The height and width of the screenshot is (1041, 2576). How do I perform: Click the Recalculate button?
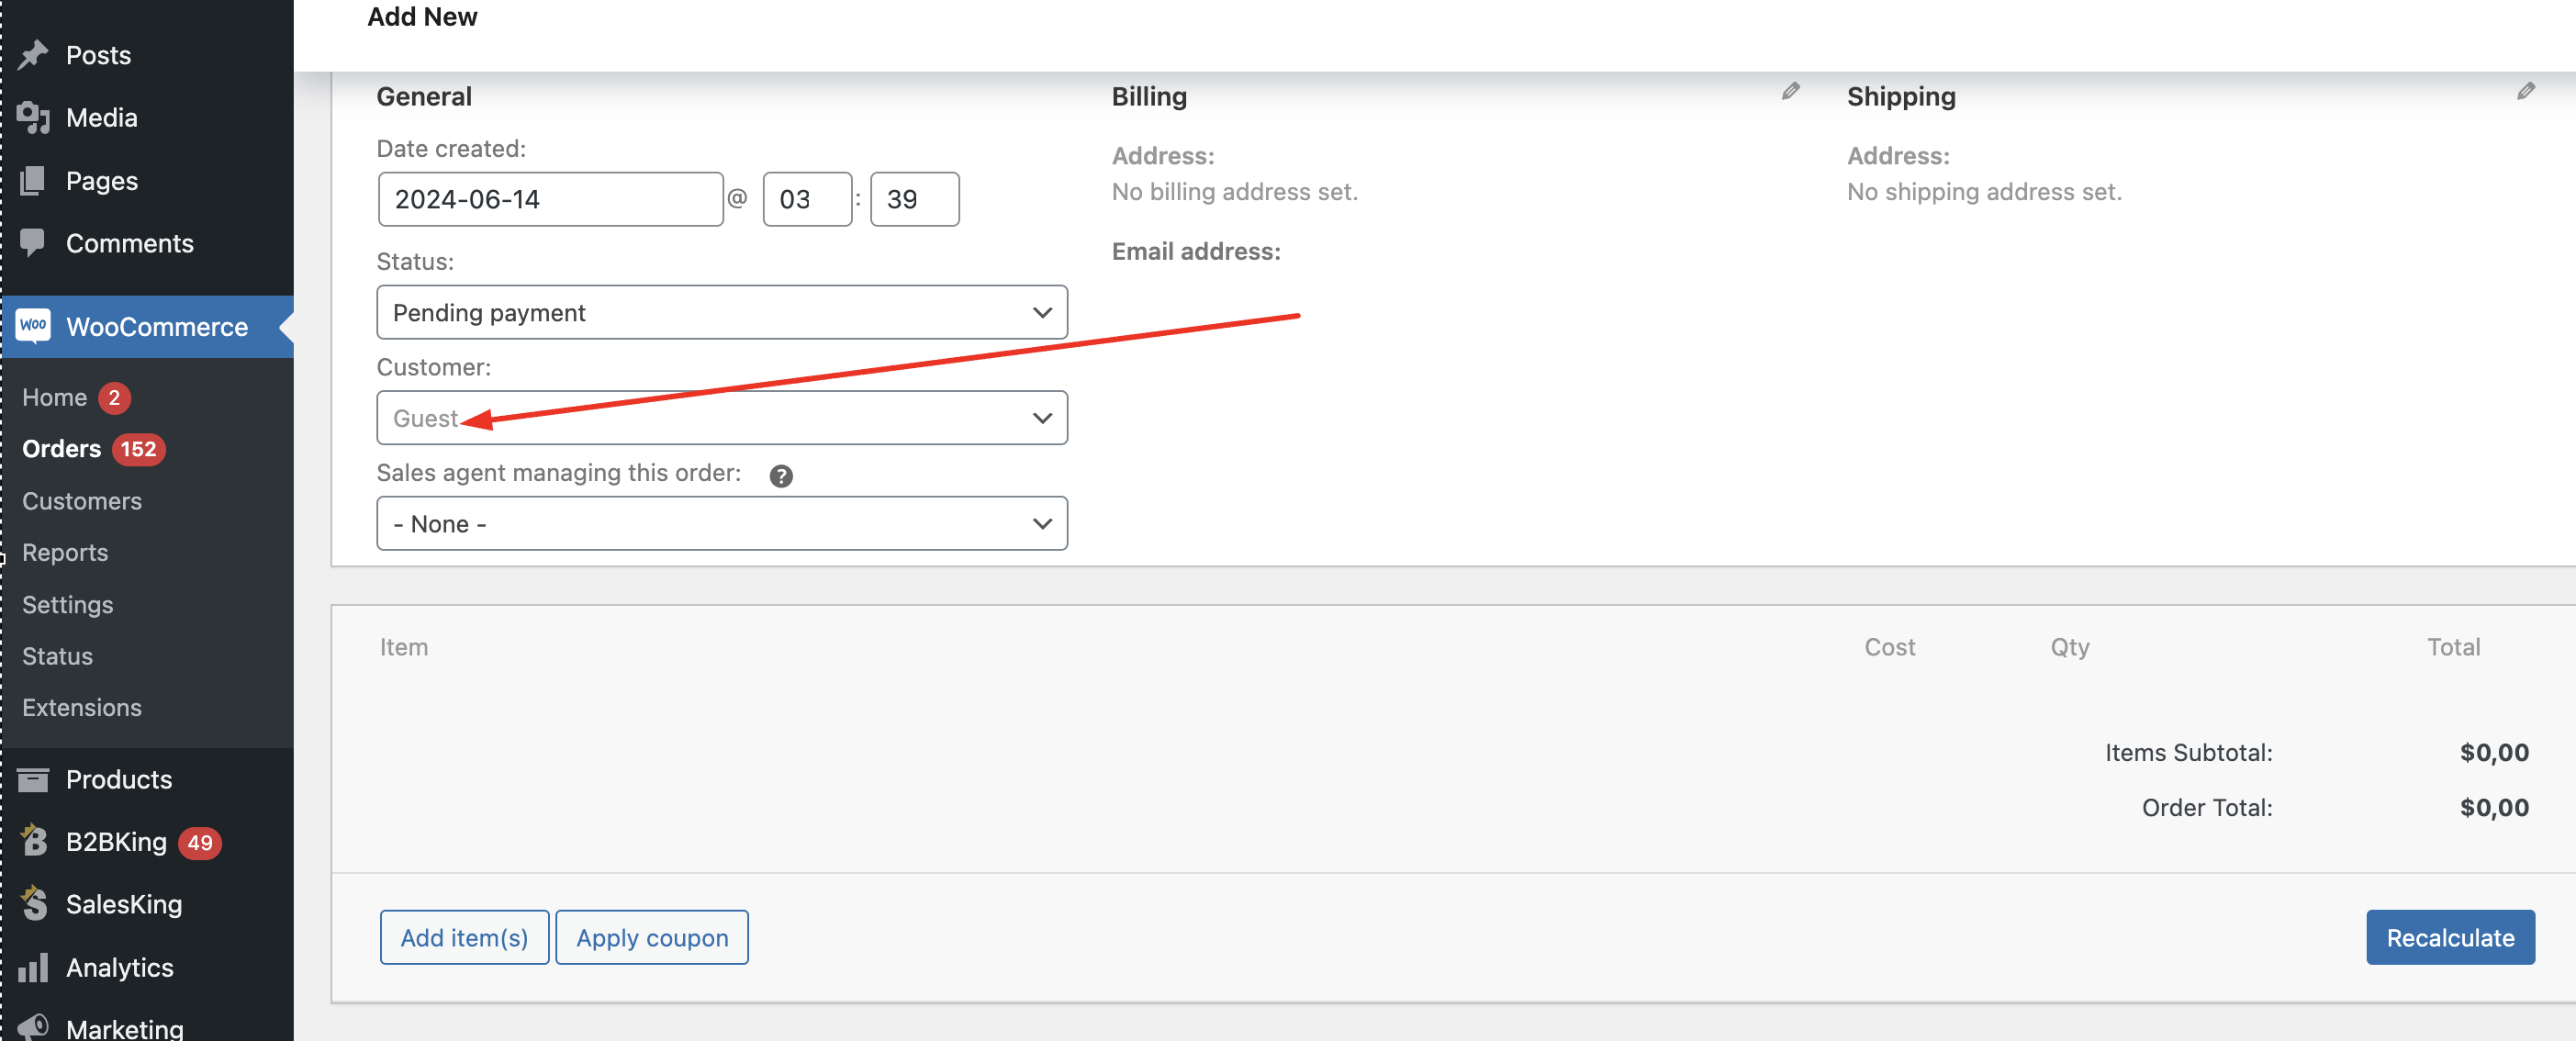click(x=2450, y=937)
